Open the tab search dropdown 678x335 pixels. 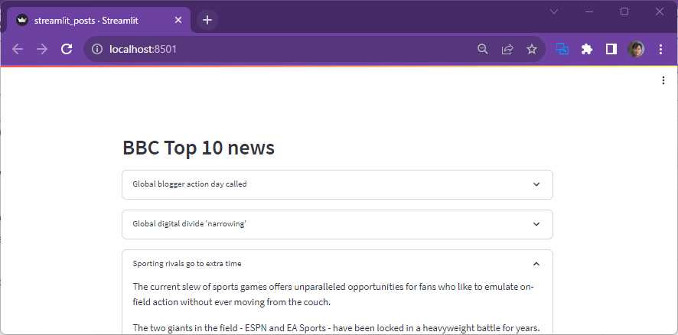tap(554, 11)
